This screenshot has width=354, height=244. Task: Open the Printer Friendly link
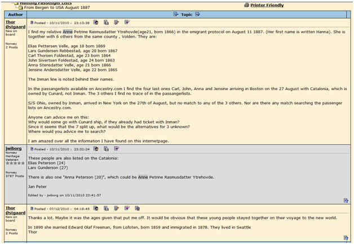267,5
